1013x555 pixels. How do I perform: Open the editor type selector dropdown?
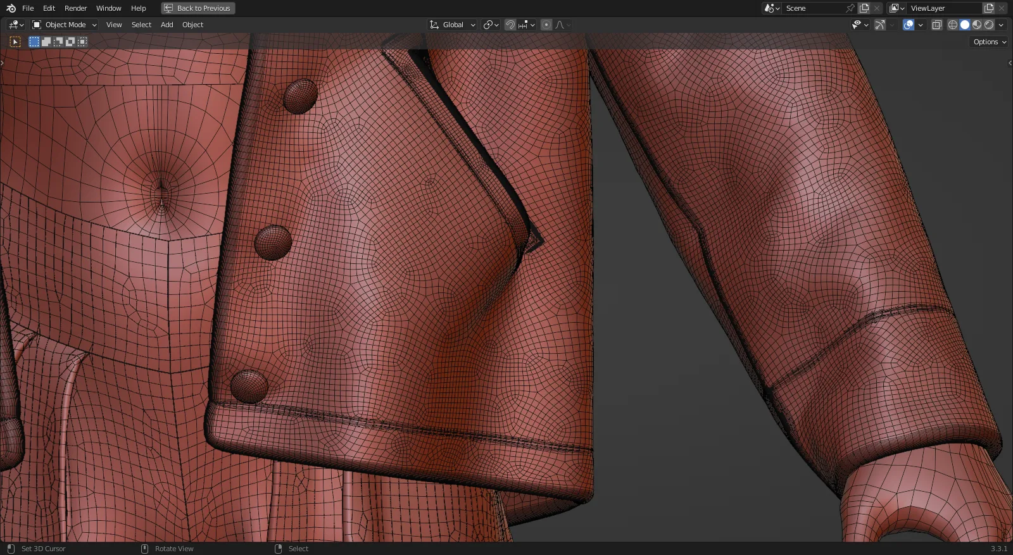[16, 25]
